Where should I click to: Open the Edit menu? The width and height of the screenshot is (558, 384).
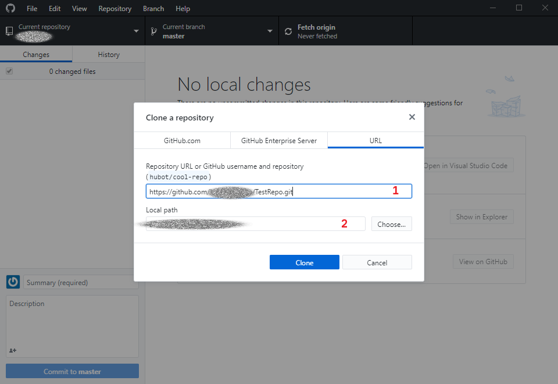coord(55,9)
